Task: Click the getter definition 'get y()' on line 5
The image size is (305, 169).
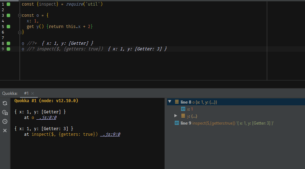Action: [x=35, y=27]
